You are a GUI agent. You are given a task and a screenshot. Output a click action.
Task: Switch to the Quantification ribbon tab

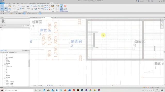tap(32, 3)
